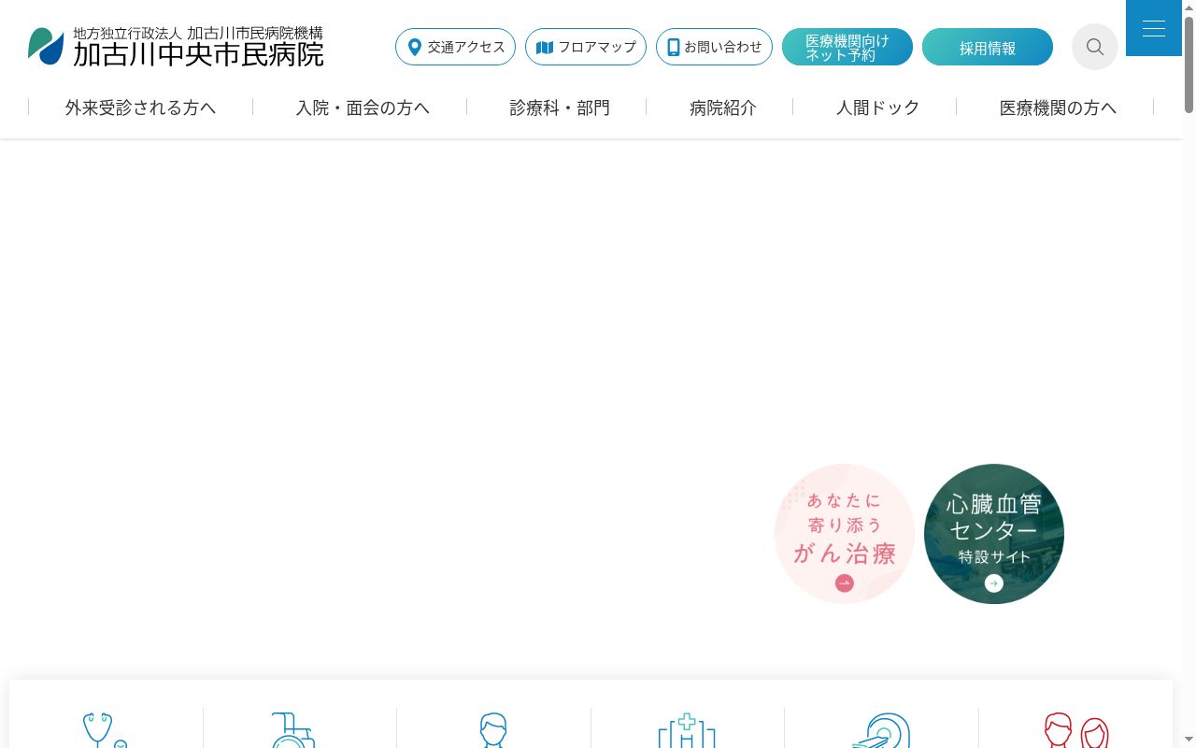Image resolution: width=1196 pixels, height=748 pixels.
Task: Click 医療機関向けネット予約 button
Action: (x=847, y=47)
